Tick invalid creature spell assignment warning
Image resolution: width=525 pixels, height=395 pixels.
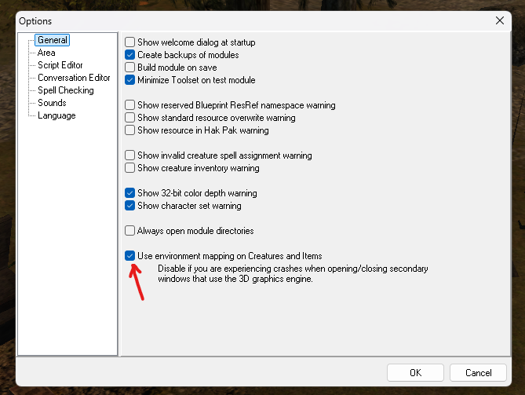pos(130,155)
